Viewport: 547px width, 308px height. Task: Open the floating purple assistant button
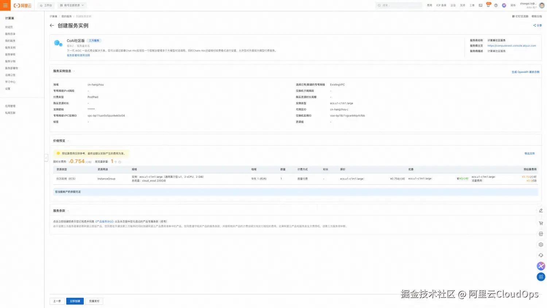tap(541, 266)
